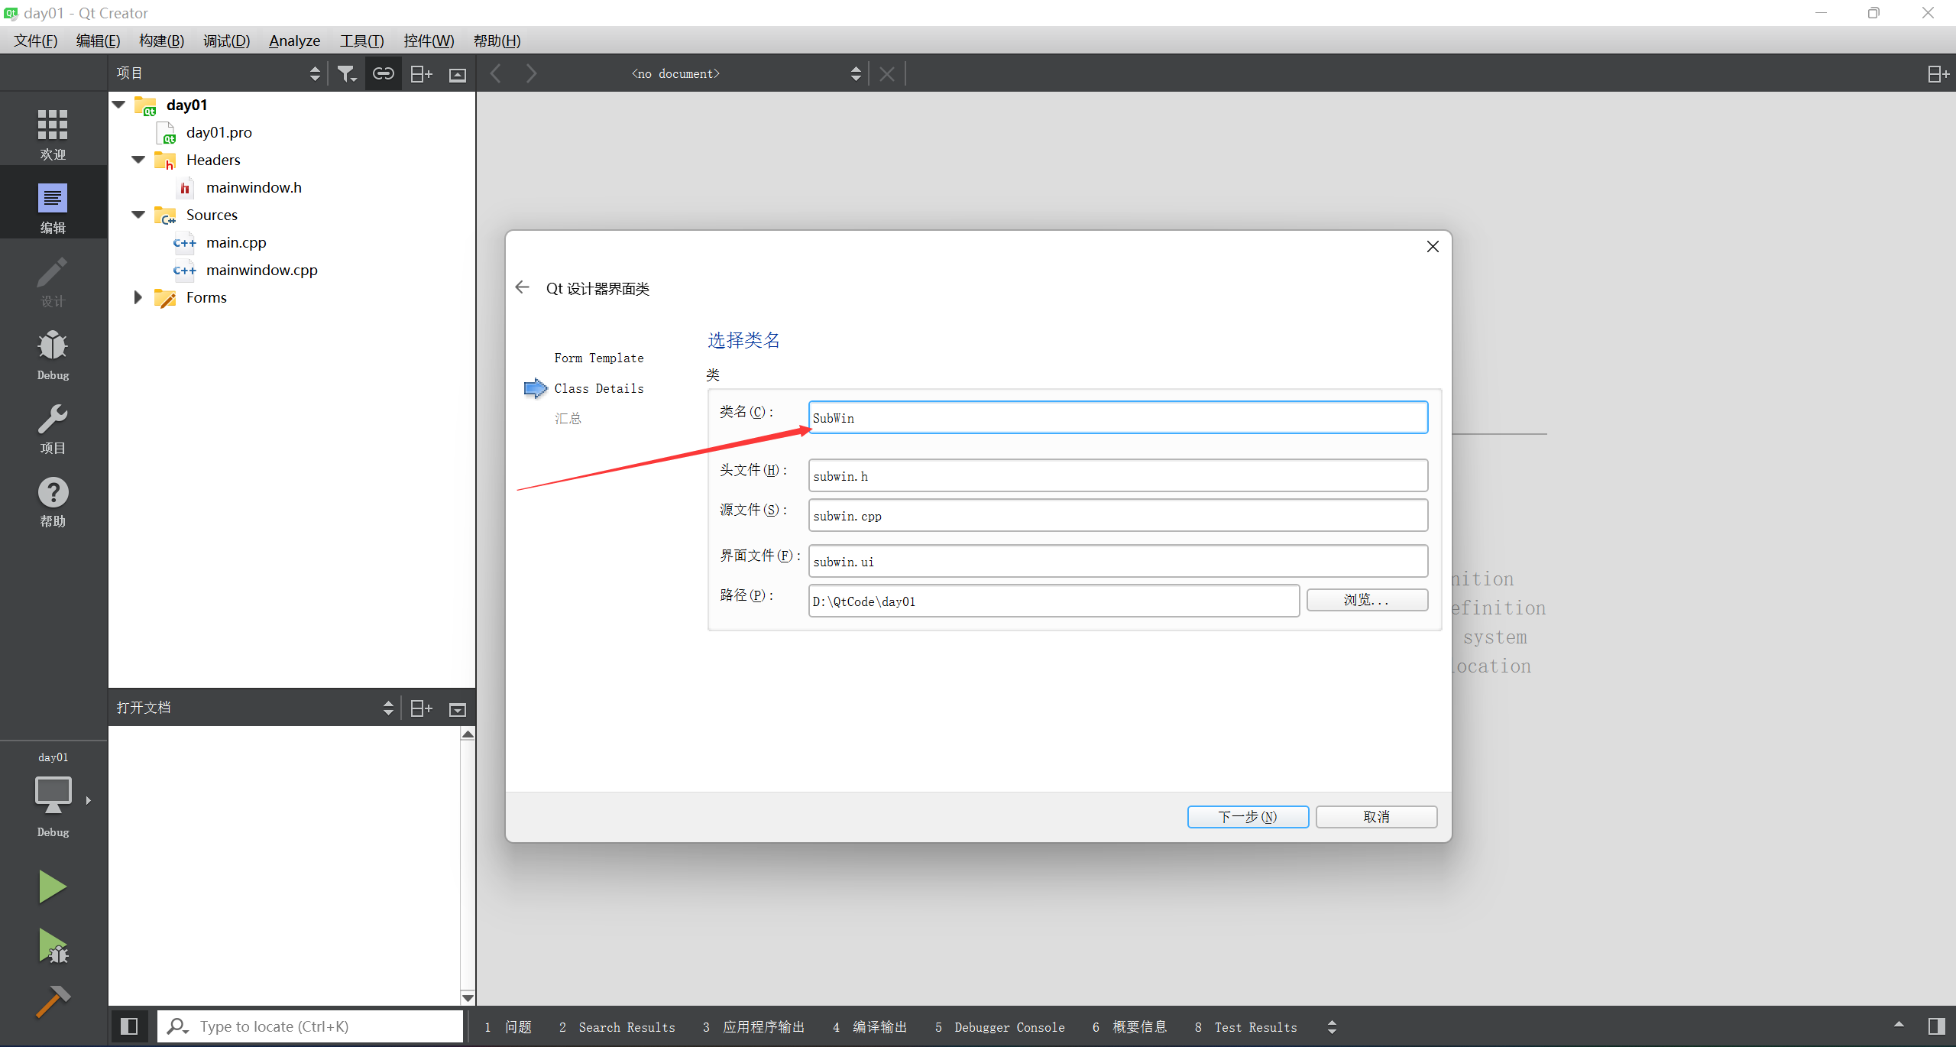This screenshot has height=1047, width=1956.
Task: Start debugging with run-bug icon
Action: [52, 946]
